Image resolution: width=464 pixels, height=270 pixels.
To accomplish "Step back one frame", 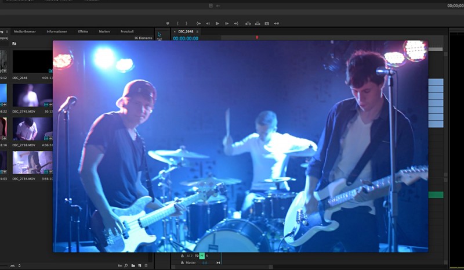I will (x=208, y=23).
